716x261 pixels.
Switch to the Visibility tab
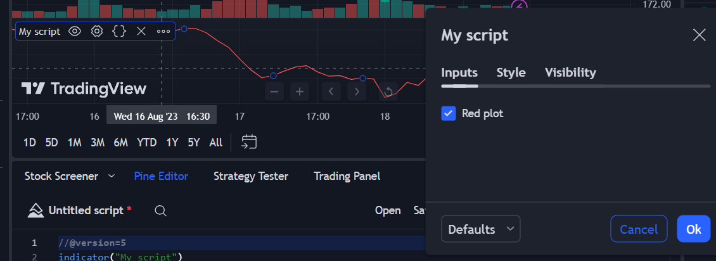coord(570,73)
